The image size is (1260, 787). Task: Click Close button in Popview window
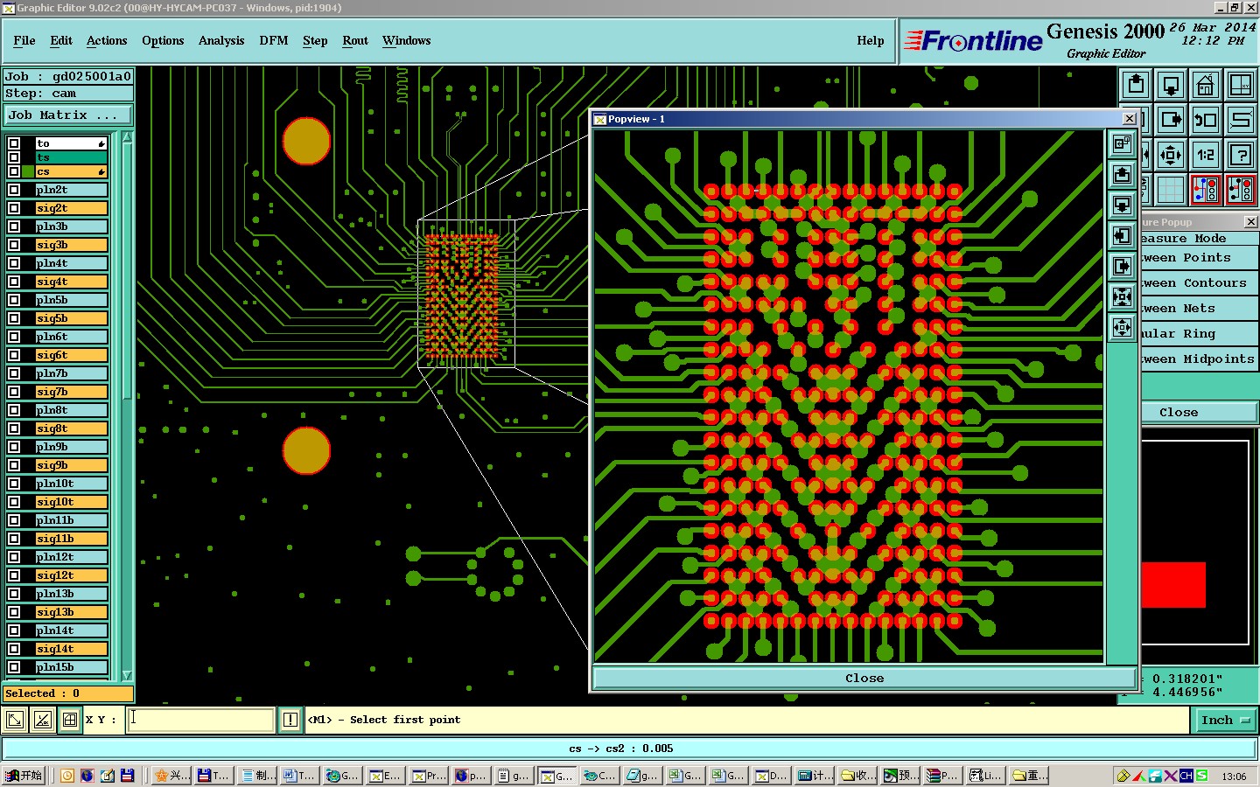point(864,678)
